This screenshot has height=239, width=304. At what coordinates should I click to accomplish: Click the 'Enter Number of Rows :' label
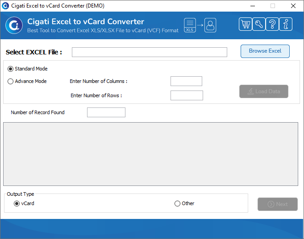96,95
